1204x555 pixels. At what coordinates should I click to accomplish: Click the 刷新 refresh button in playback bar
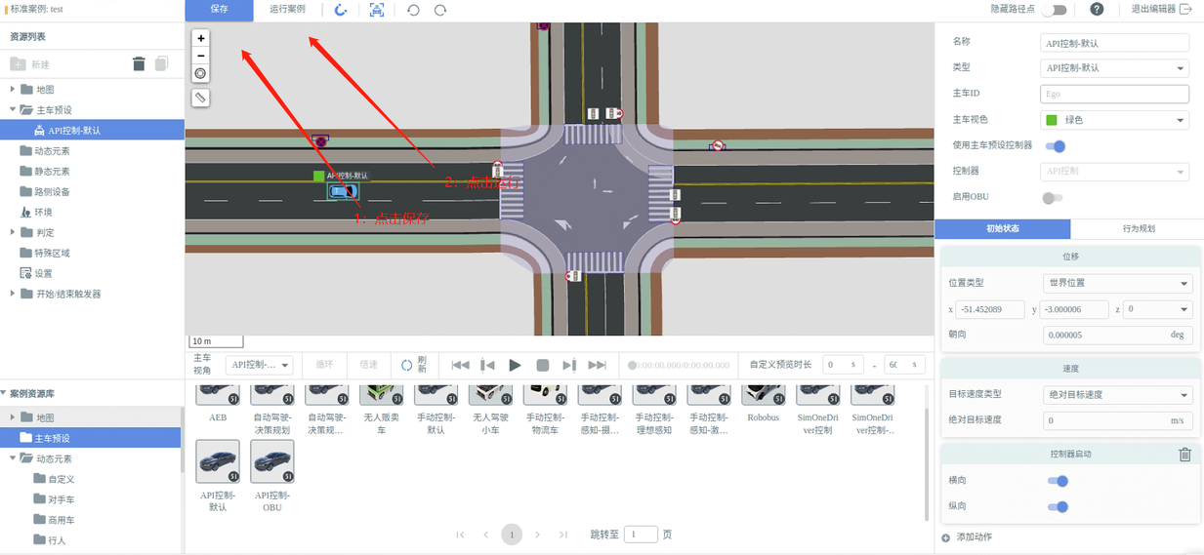pos(414,365)
